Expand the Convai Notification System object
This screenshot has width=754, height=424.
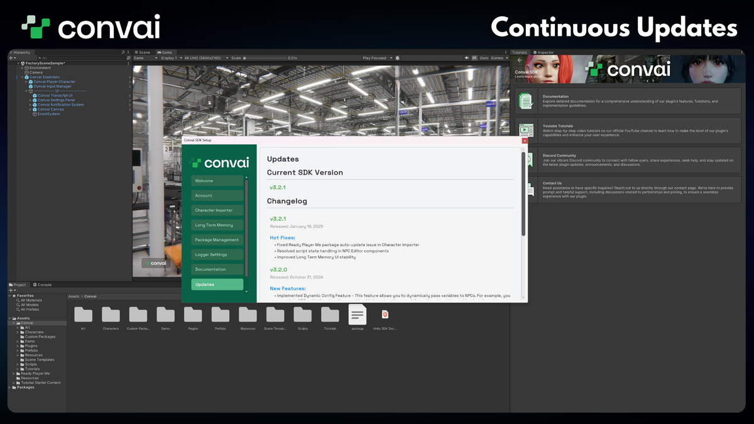point(30,105)
